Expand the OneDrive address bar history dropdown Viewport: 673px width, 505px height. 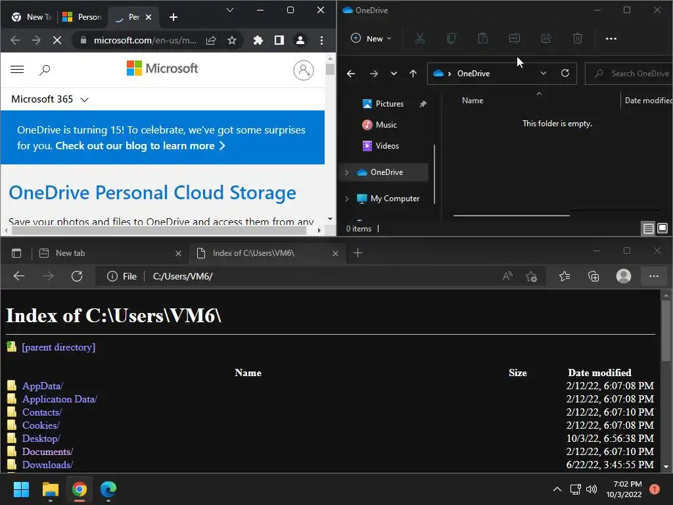click(544, 74)
